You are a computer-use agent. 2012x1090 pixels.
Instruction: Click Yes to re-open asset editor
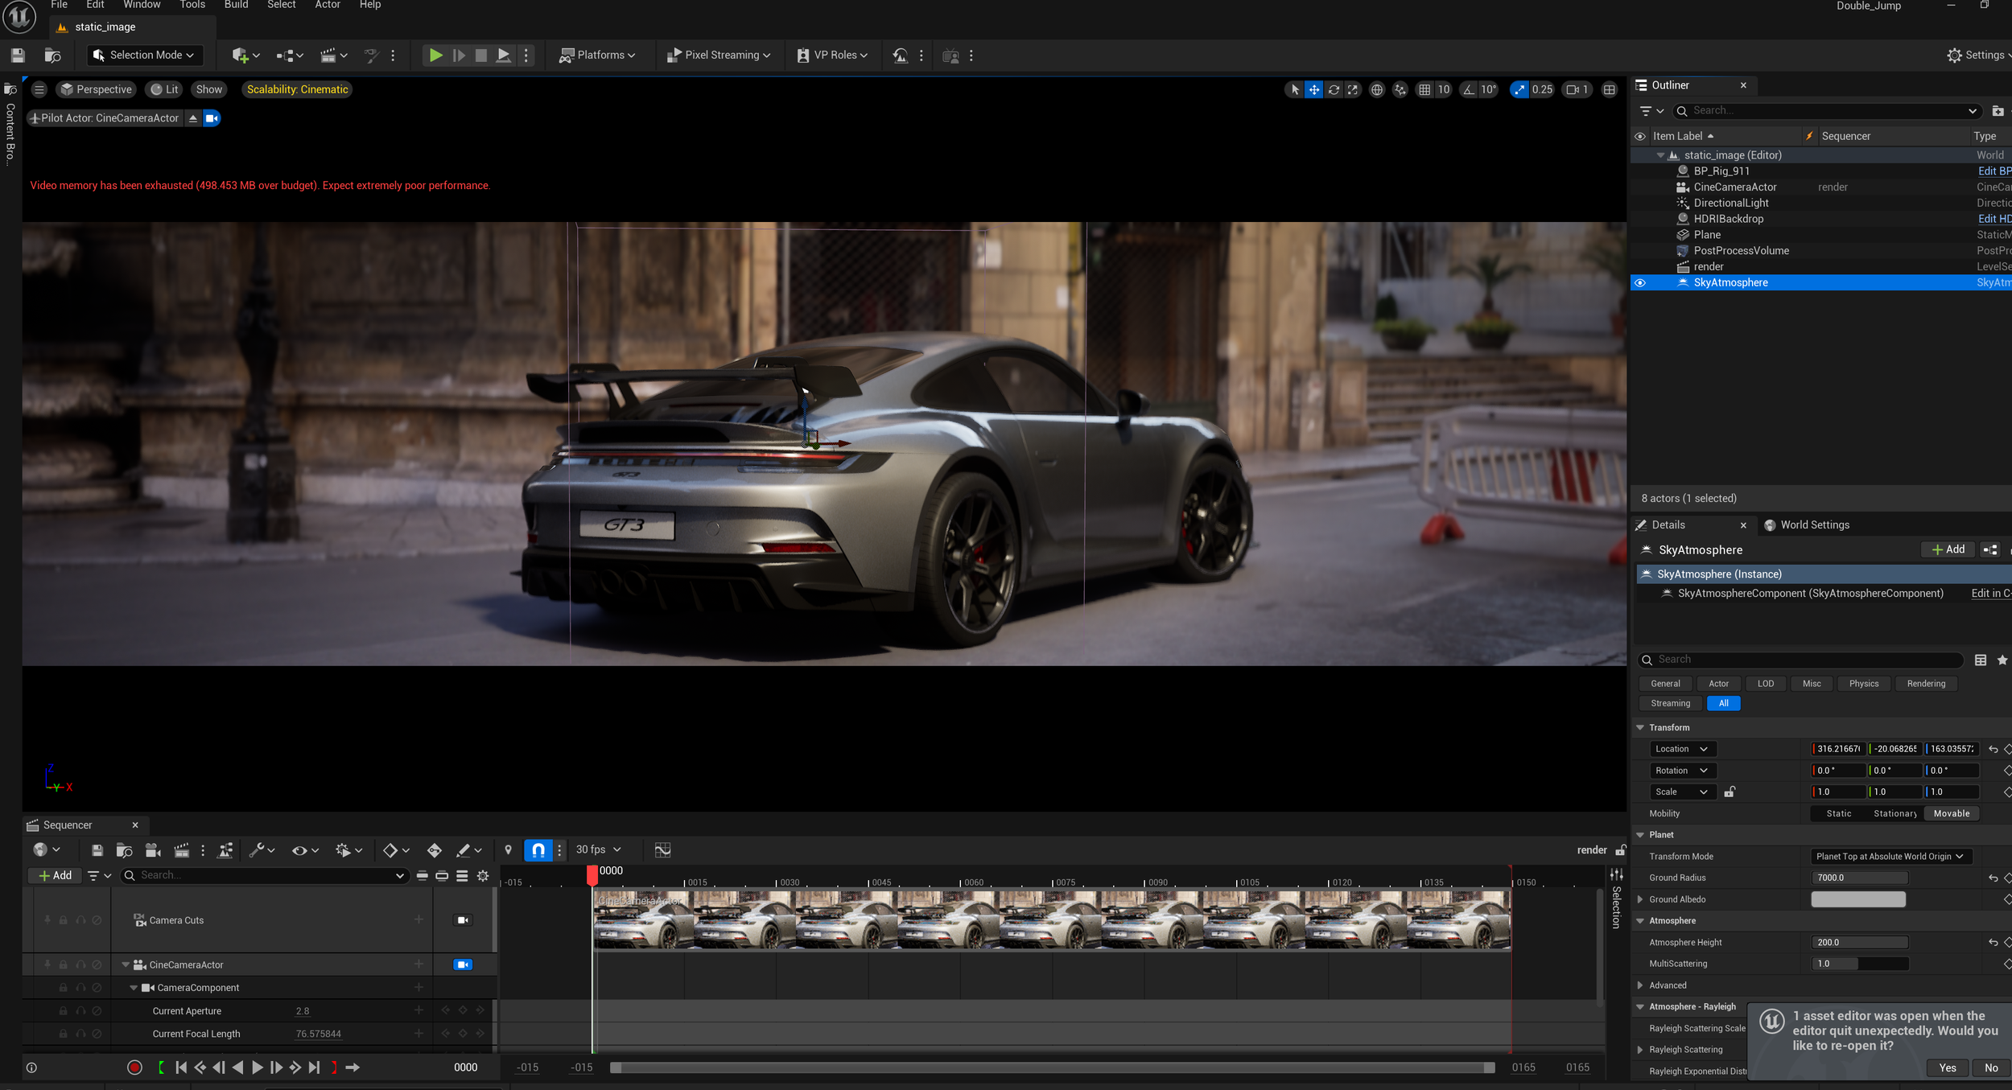click(x=1947, y=1067)
